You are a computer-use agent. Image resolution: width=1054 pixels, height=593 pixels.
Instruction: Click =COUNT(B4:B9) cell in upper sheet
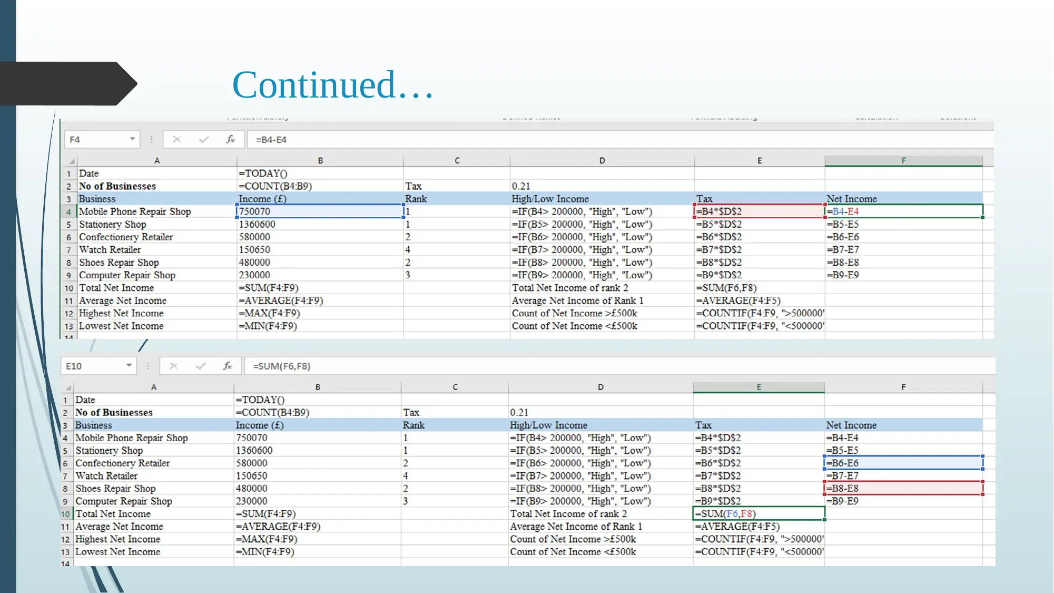pyautogui.click(x=320, y=186)
